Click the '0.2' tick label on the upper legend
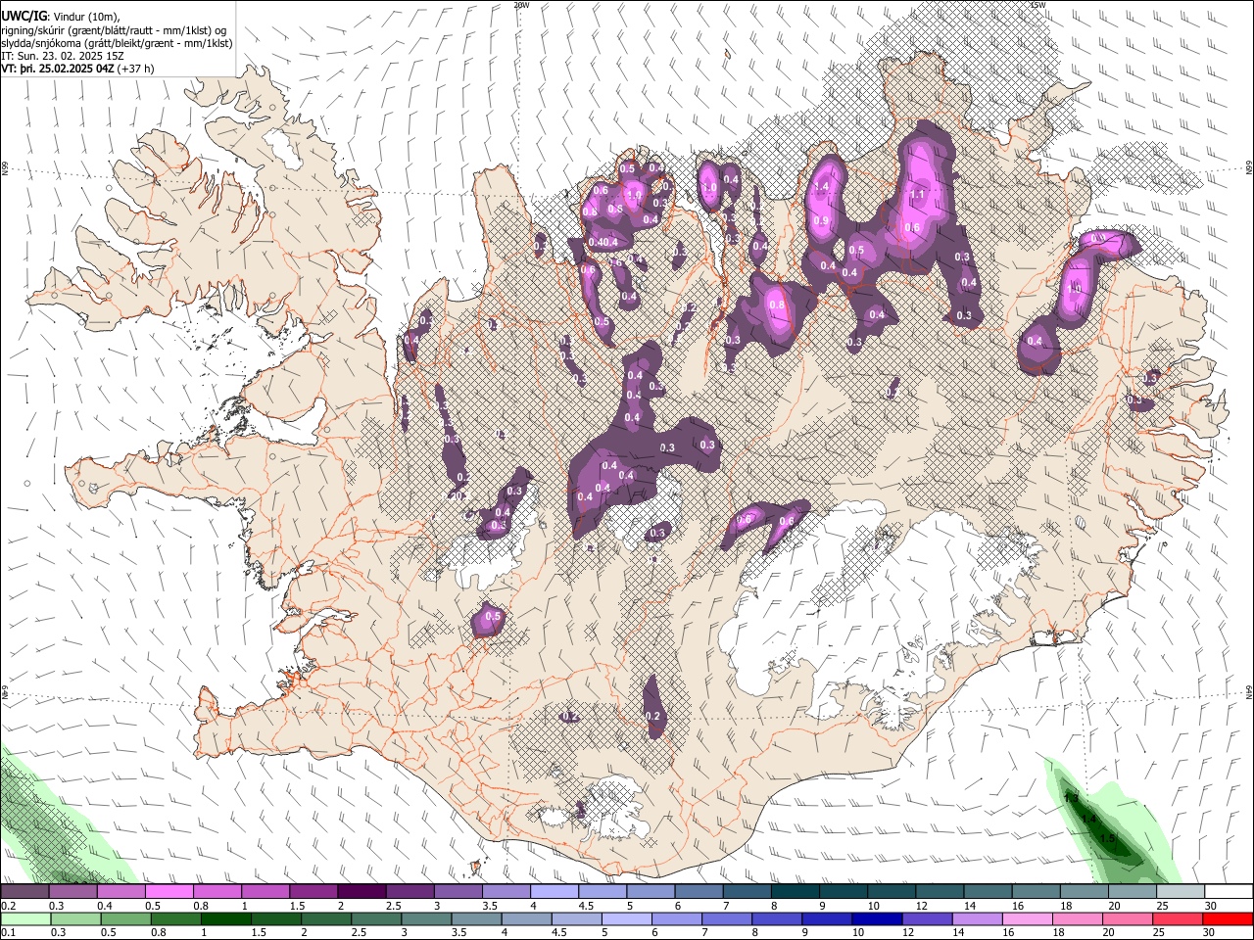The image size is (1254, 940). coord(8,906)
